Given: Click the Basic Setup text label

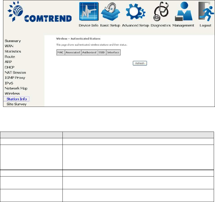Looking at the screenshot, I should pyautogui.click(x=110, y=25).
